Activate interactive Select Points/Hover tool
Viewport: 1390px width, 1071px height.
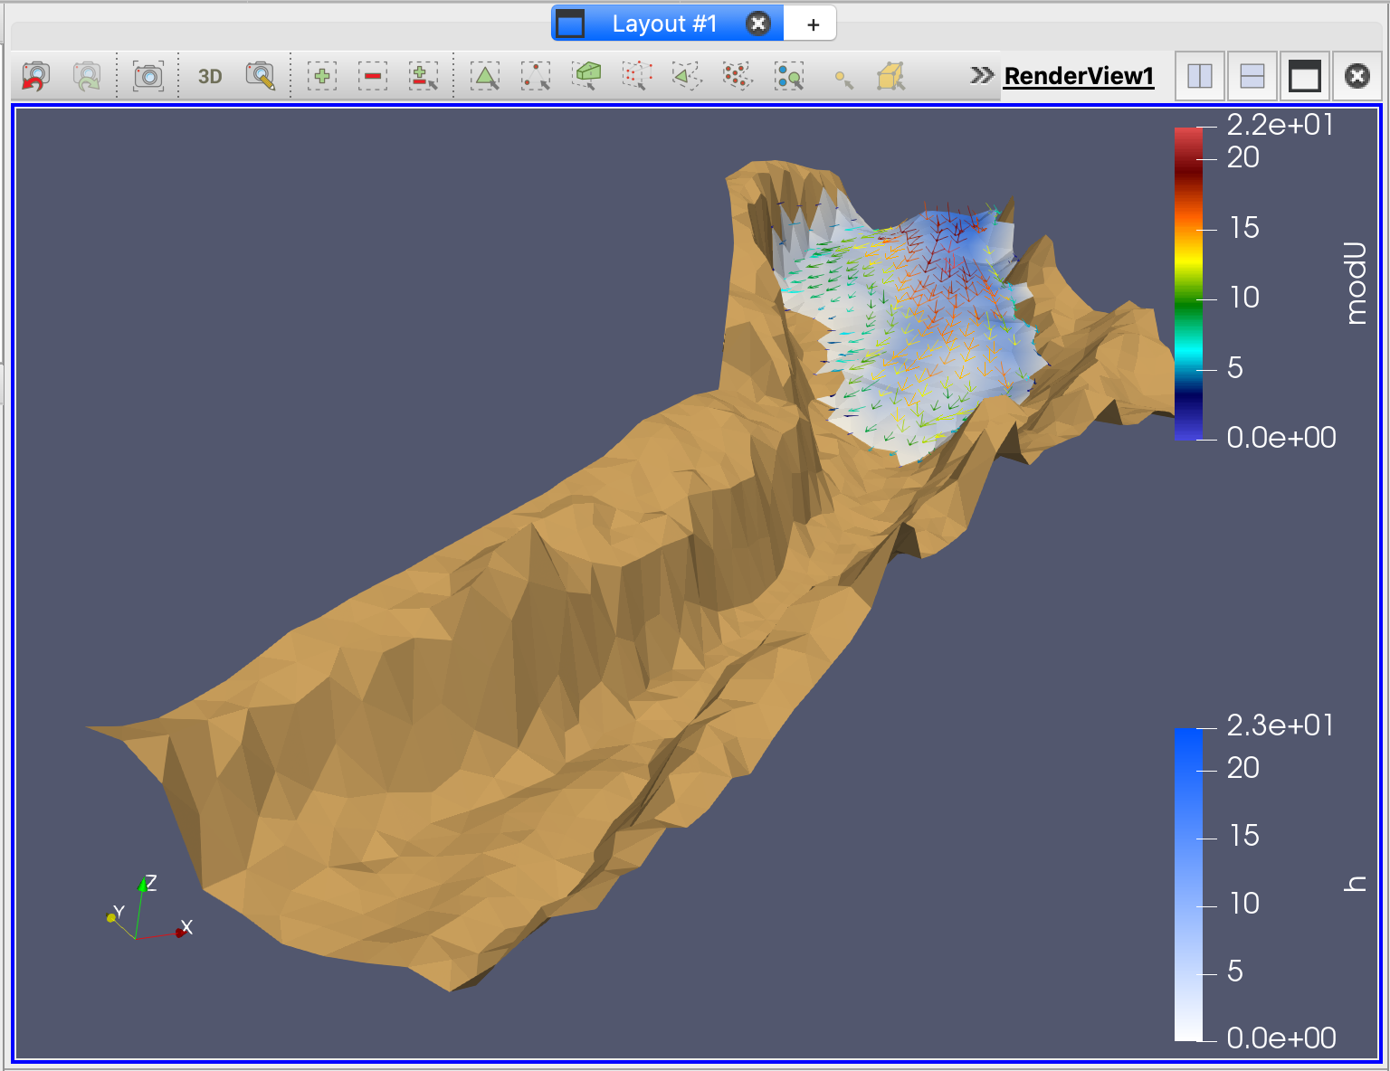point(789,76)
